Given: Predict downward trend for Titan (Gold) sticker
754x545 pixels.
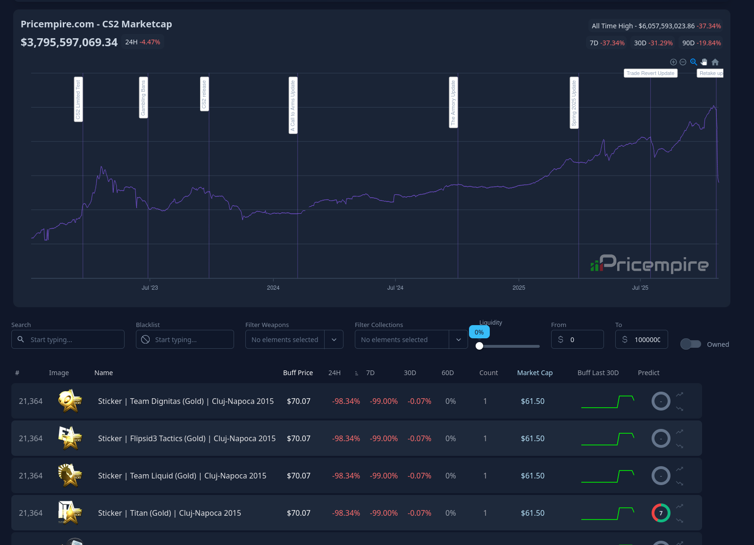Looking at the screenshot, I should pyautogui.click(x=679, y=520).
